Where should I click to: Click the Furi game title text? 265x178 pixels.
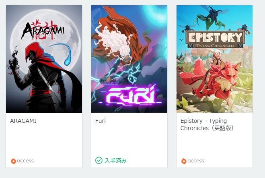pyautogui.click(x=101, y=121)
